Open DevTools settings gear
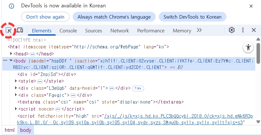This screenshot has height=135, width=261. click(x=232, y=30)
